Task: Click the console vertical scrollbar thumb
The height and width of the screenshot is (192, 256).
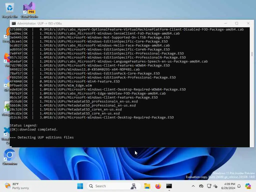Action: [x=252, y=54]
